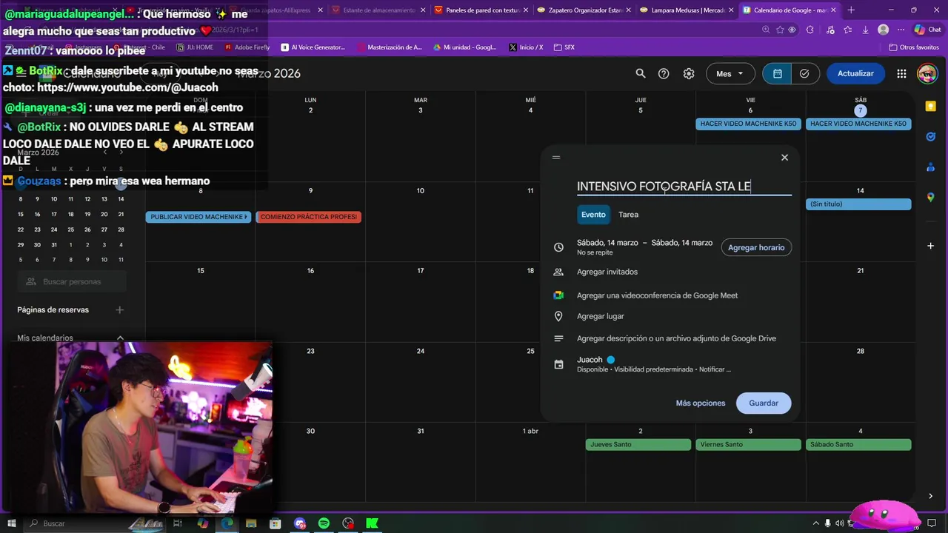Open a new browser tab
The height and width of the screenshot is (533, 948).
[x=851, y=10]
